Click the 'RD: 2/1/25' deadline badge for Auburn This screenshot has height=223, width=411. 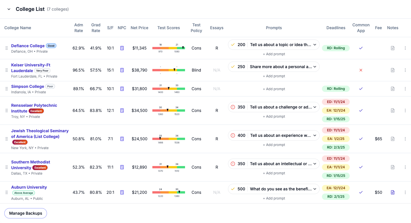click(x=336, y=197)
